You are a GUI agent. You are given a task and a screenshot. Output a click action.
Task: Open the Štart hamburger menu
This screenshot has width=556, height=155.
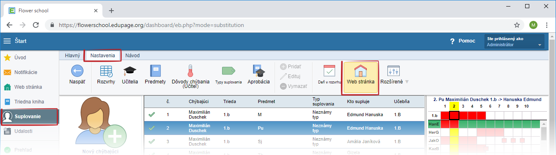pyautogui.click(x=7, y=41)
